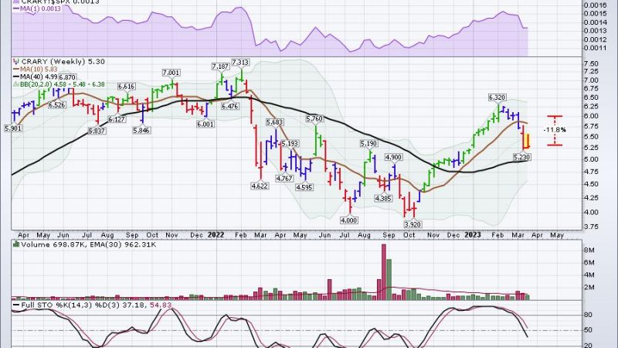The image size is (618, 348).
Task: Click the 4.622 price label
Action: (x=260, y=186)
